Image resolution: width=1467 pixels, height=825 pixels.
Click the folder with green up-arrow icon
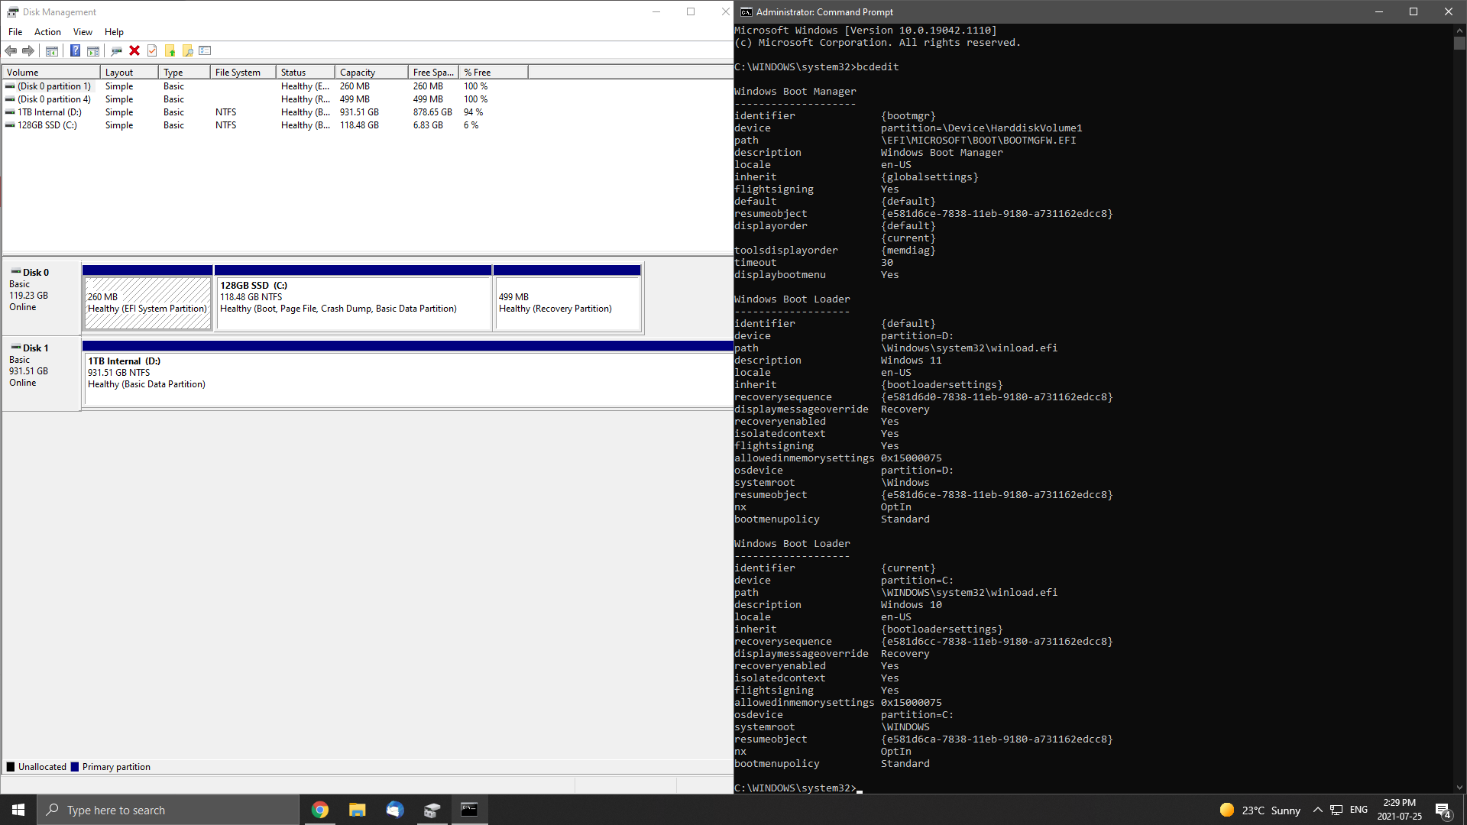pyautogui.click(x=170, y=50)
